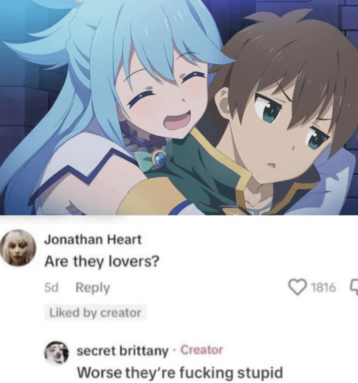Screen dimensions: 358x383
Task: Click the pink "Creator" label
Action: [202, 350]
